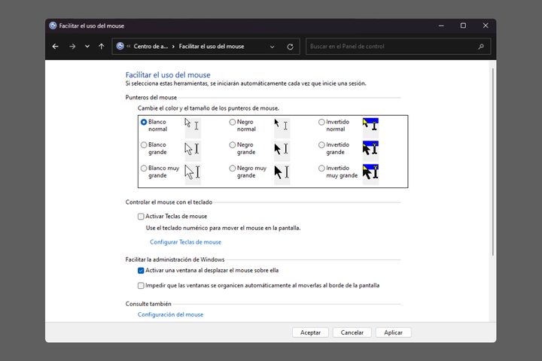This screenshot has height=361, width=542.
Task: Choose the Invertido muy grande pointer option
Action: click(321, 168)
